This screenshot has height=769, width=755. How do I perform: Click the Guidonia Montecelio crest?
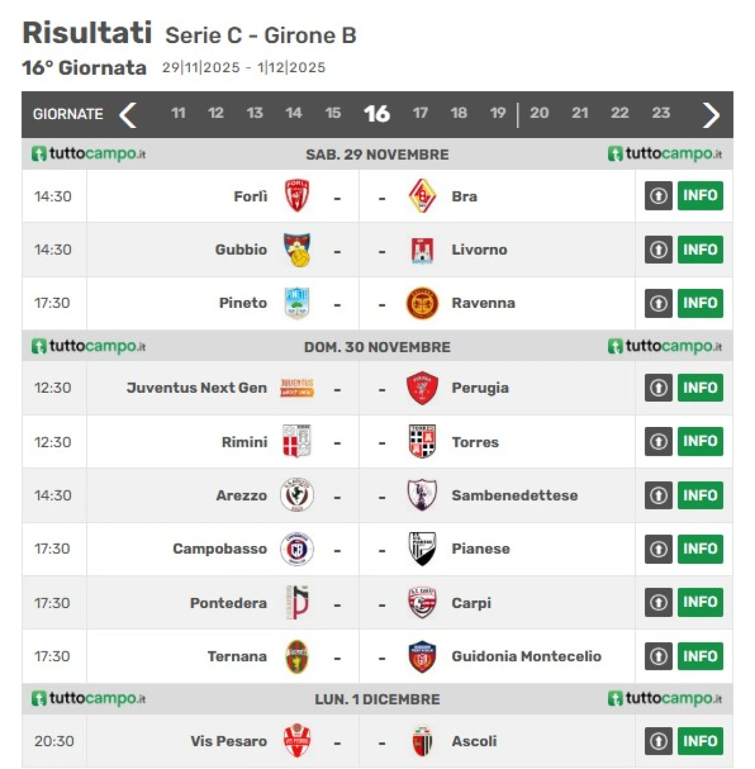click(x=422, y=656)
